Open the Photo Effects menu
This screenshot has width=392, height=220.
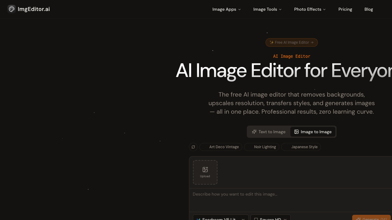pos(310,9)
